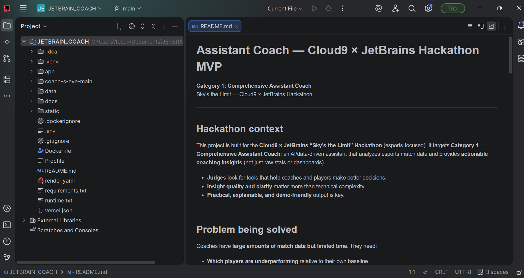
Task: Open the IDE settings gear
Action: pyautogui.click(x=428, y=9)
